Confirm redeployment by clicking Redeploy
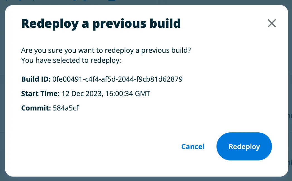Viewport: 292px width, 181px height. click(244, 146)
